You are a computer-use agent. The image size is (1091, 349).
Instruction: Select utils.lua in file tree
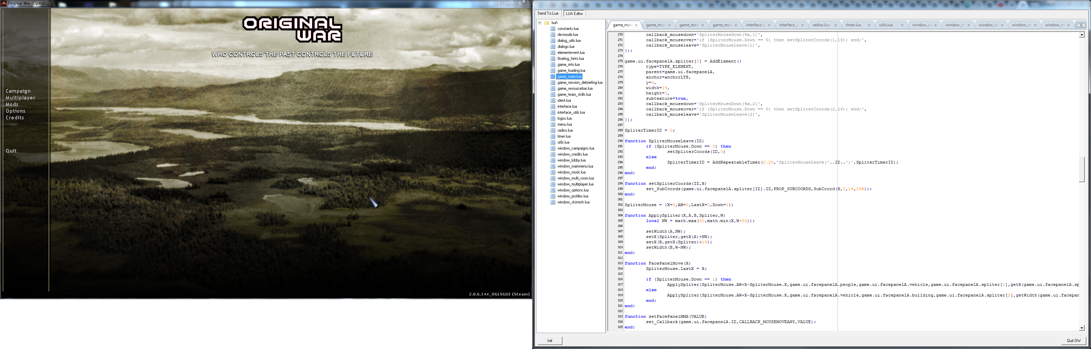click(x=563, y=142)
